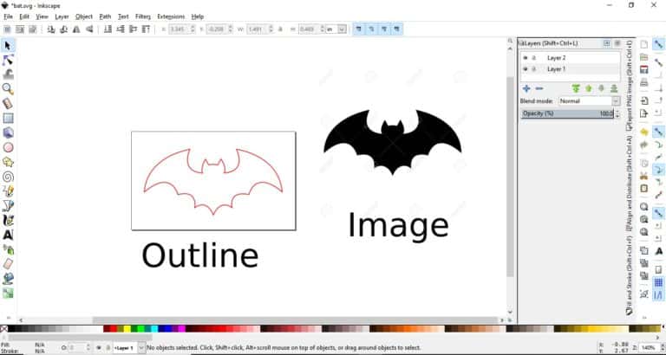Open the Extensions menu

pyautogui.click(x=171, y=16)
